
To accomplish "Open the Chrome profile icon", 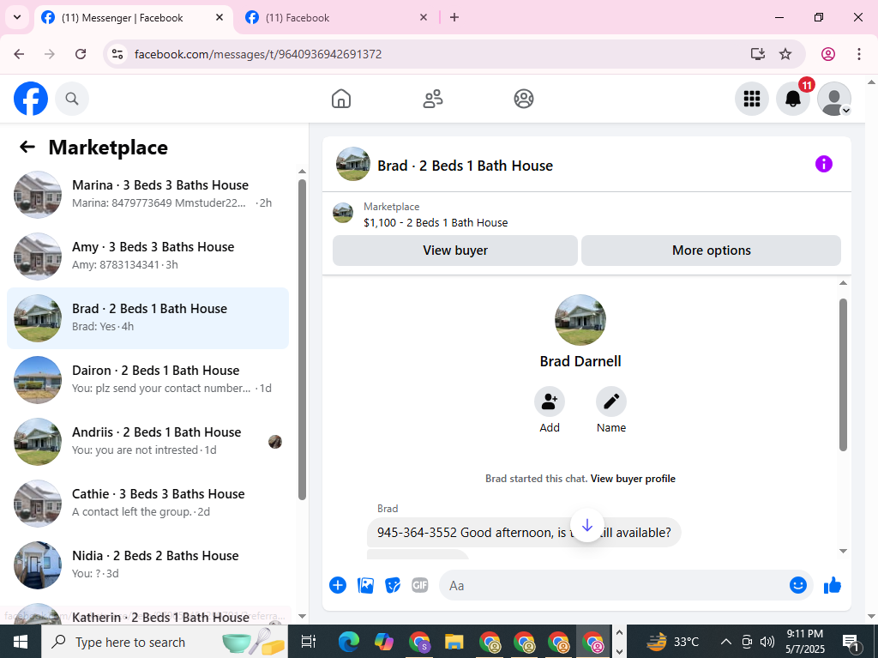I will tap(828, 54).
